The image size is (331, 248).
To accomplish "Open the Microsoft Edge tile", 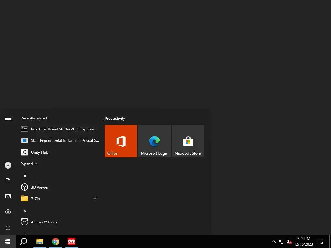I will (x=154, y=141).
